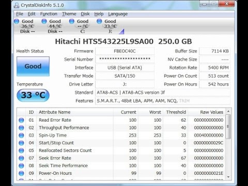Select the Start/Stop Count attribute name
The image size is (248, 186).
click(x=56, y=143)
